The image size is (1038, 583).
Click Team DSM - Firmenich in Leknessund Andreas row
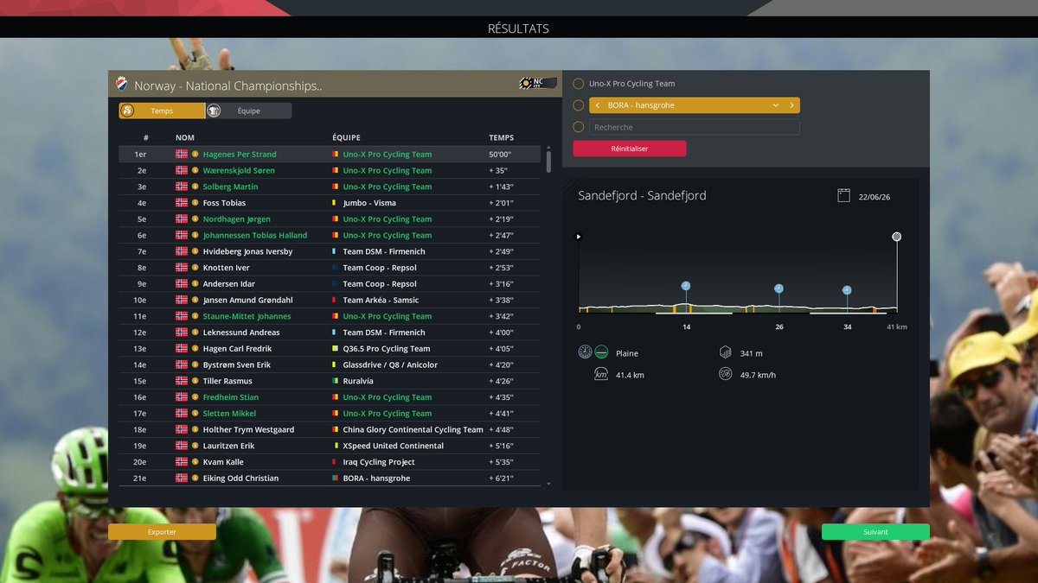pos(384,333)
